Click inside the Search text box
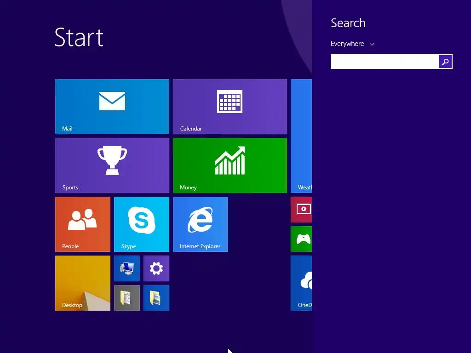 coord(385,62)
